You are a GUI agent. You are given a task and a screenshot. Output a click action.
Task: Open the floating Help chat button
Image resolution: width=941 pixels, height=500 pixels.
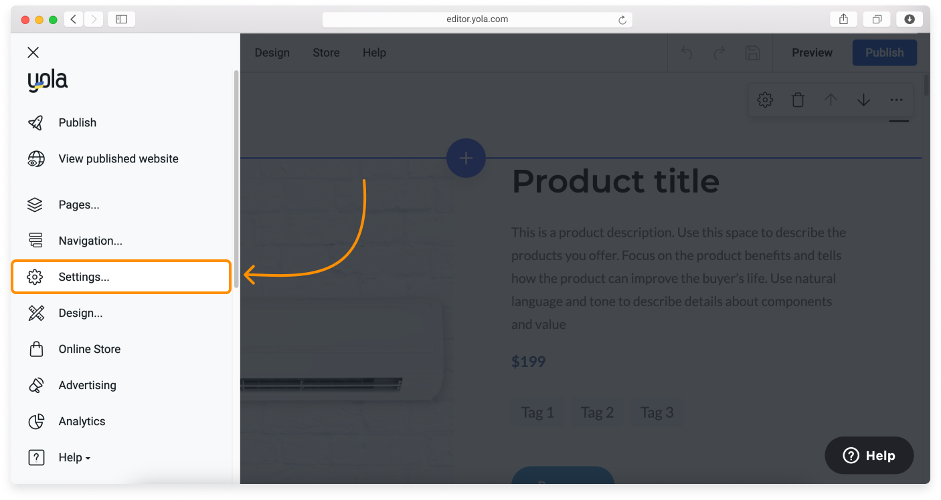pos(869,455)
